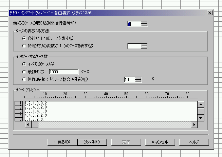This screenshot has height=157, width=222.
Task: Decrease the starting line number spinner
Action: coord(144,25)
